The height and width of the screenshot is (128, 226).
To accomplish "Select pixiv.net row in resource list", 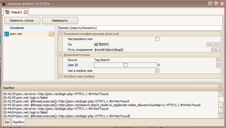I will tap(29, 34).
